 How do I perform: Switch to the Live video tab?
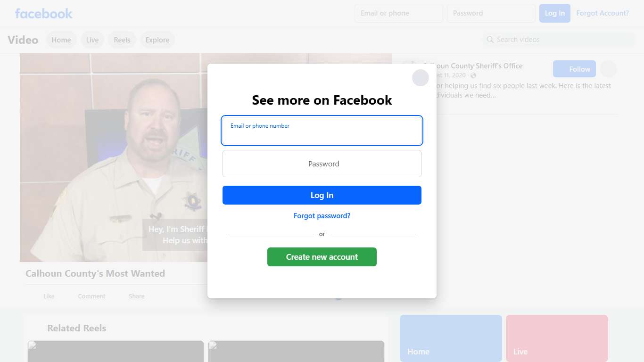click(92, 40)
